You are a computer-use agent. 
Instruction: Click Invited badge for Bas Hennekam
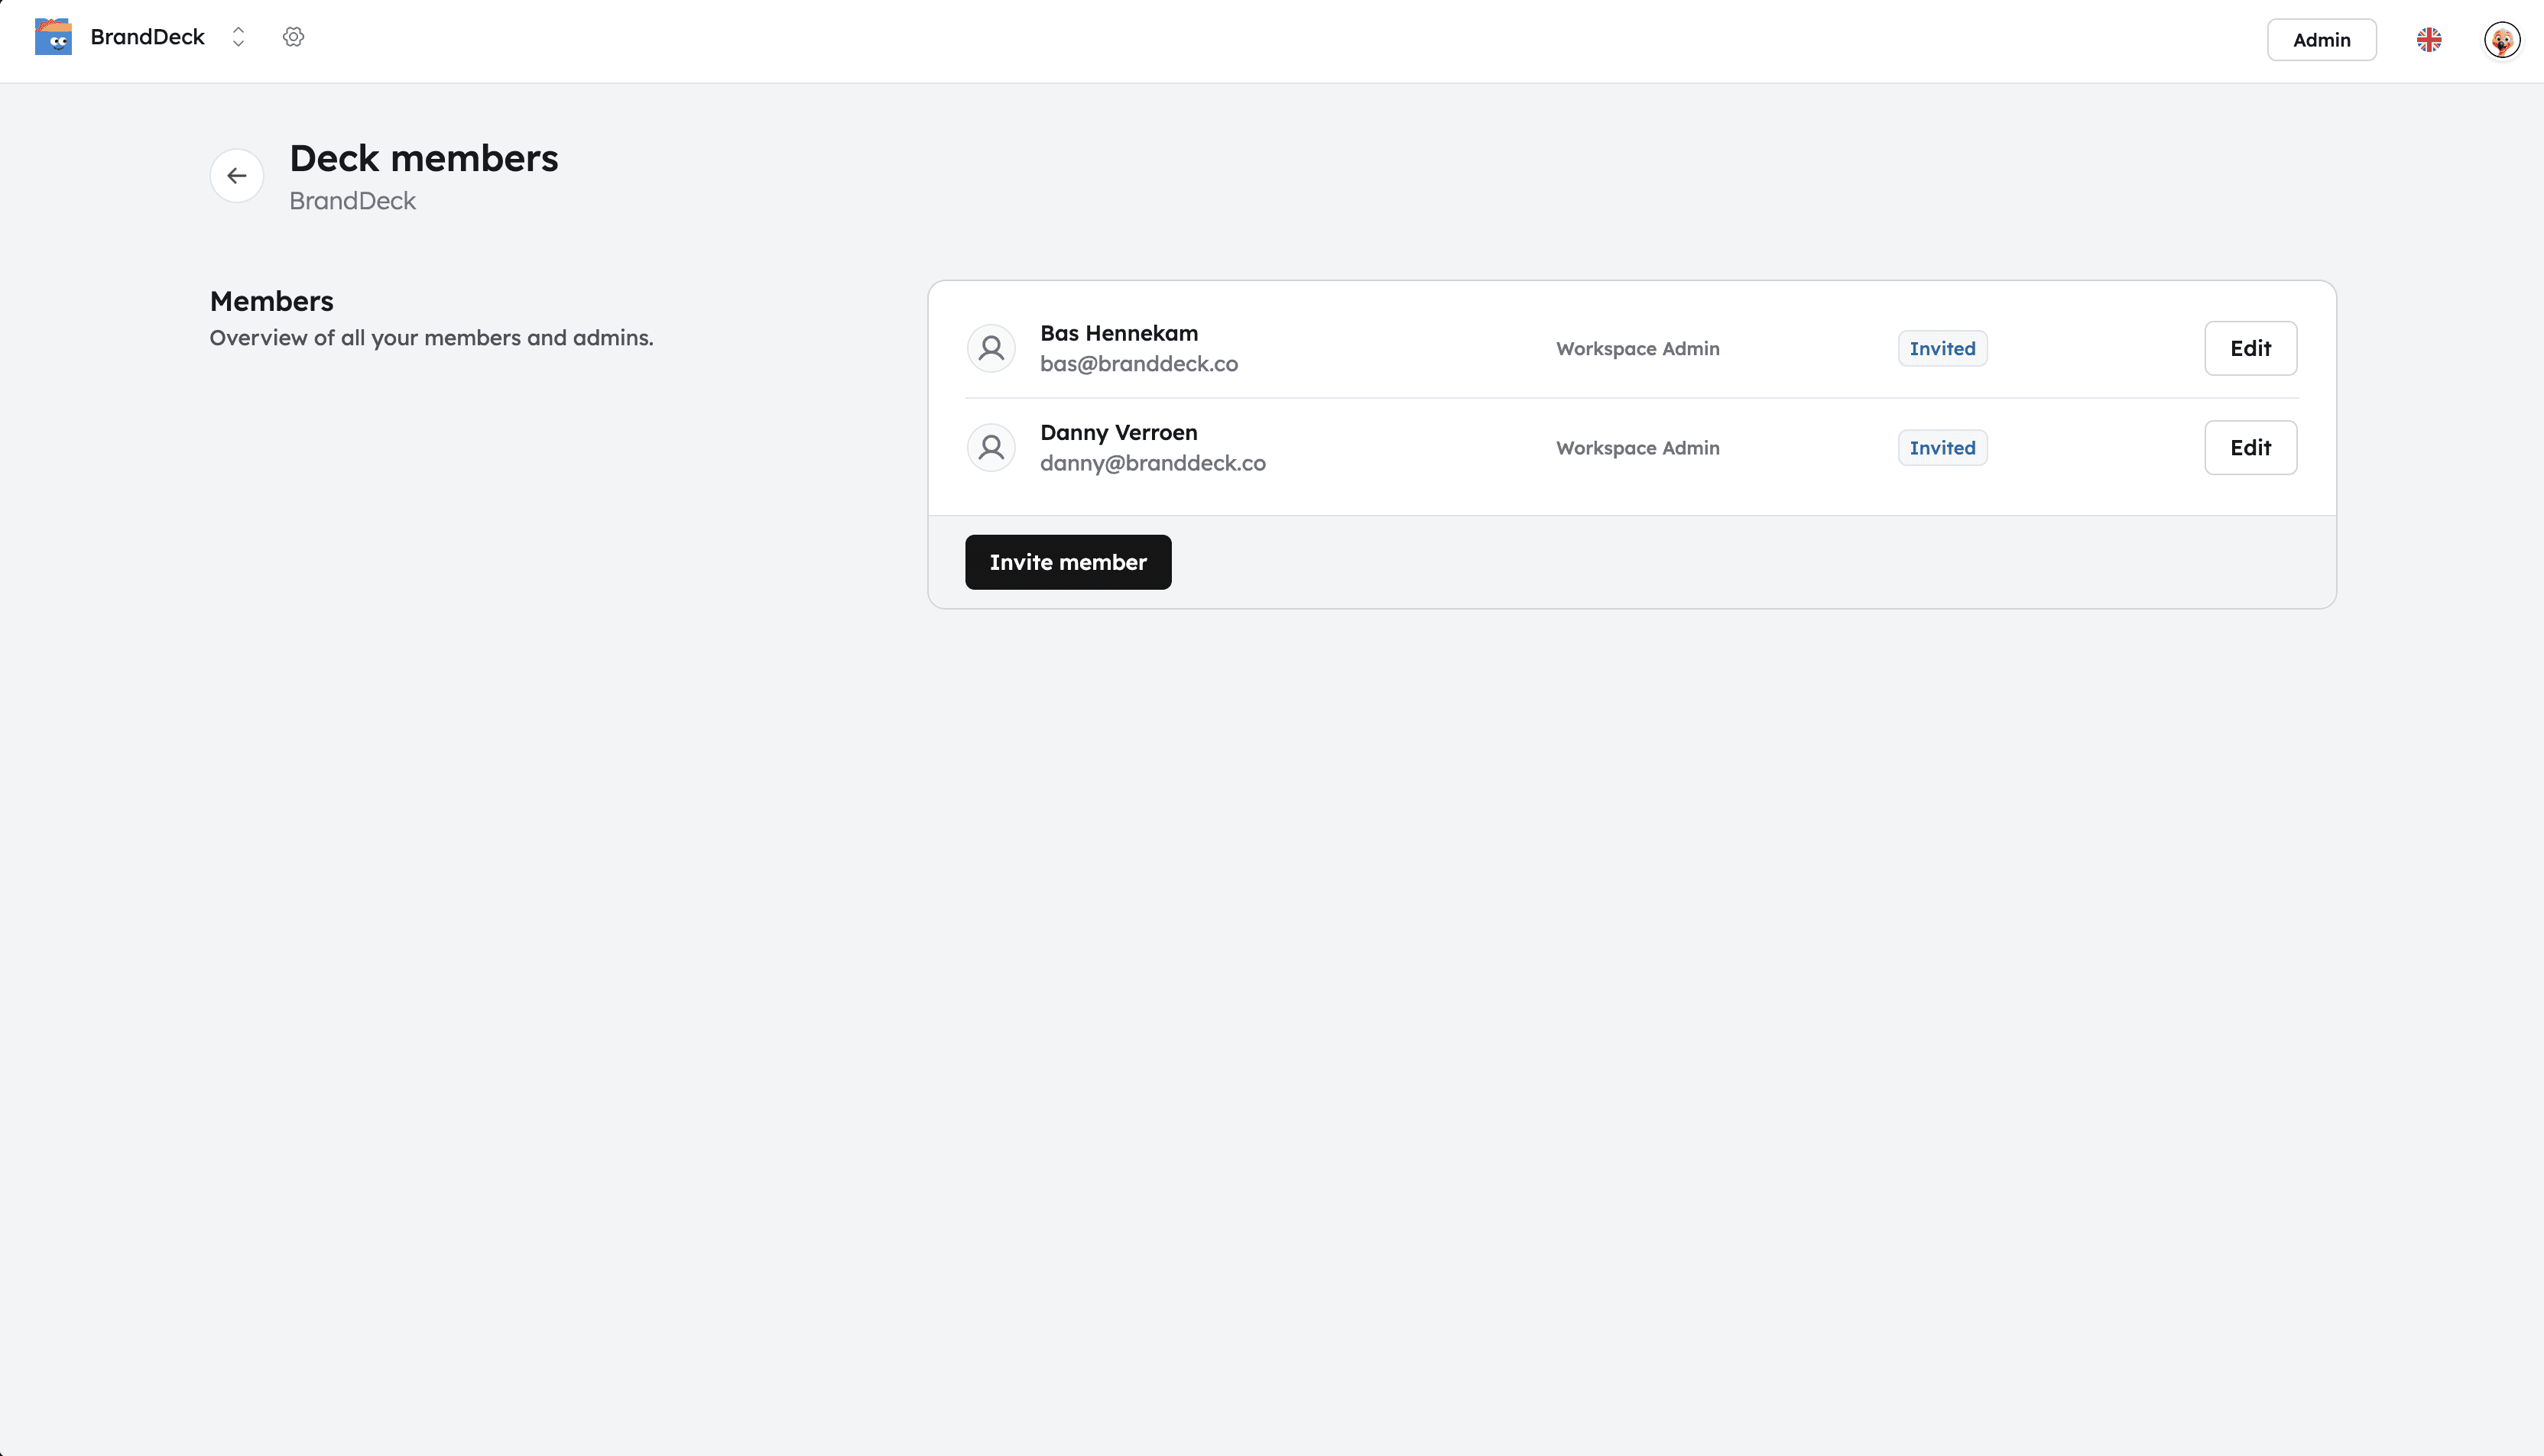[1942, 348]
